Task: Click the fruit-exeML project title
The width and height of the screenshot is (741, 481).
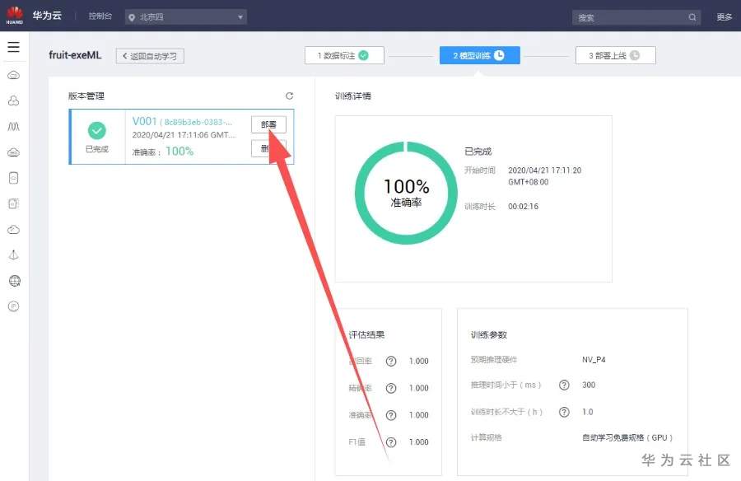Action: tap(75, 55)
